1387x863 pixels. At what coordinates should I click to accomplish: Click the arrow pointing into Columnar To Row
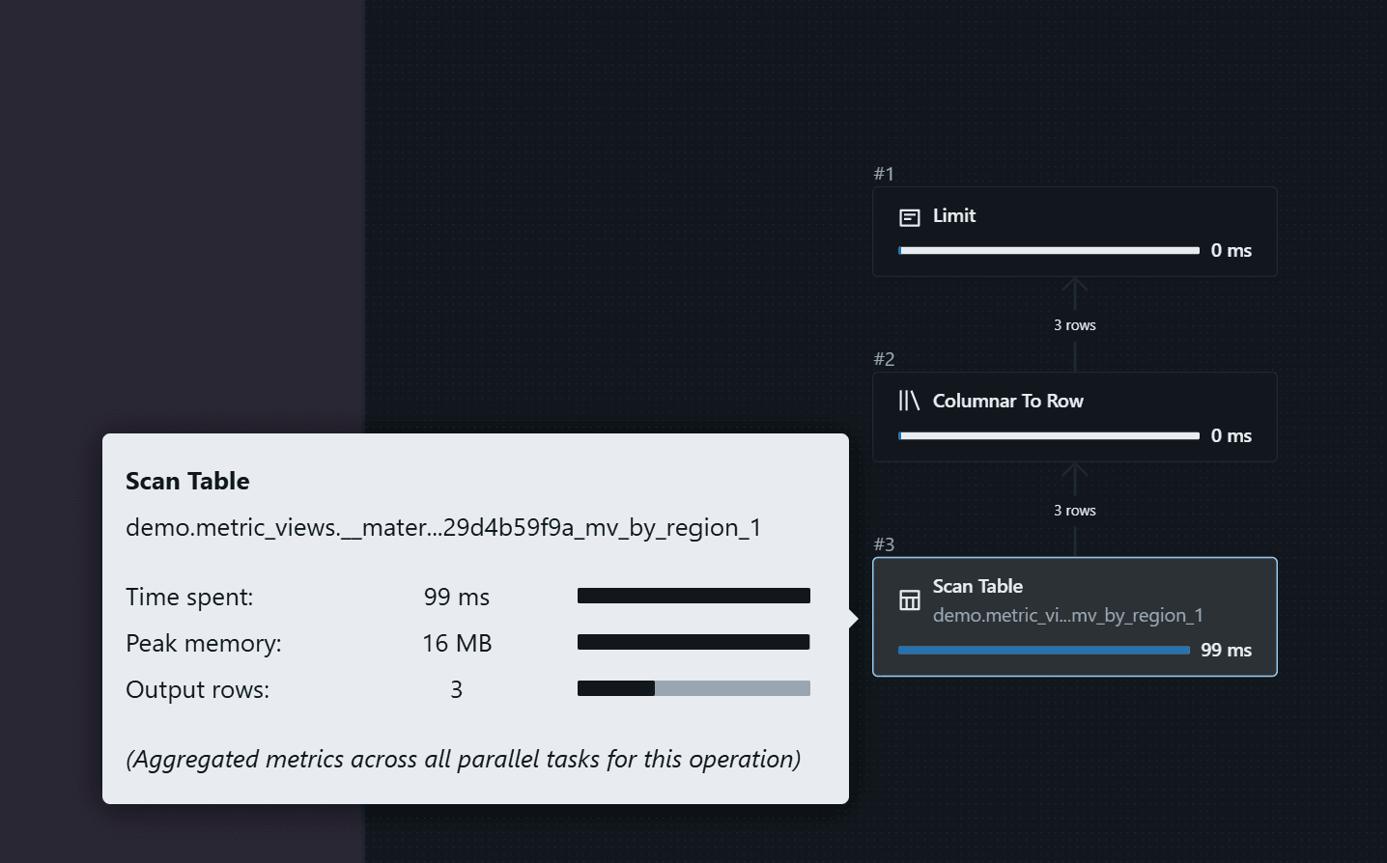click(1074, 474)
